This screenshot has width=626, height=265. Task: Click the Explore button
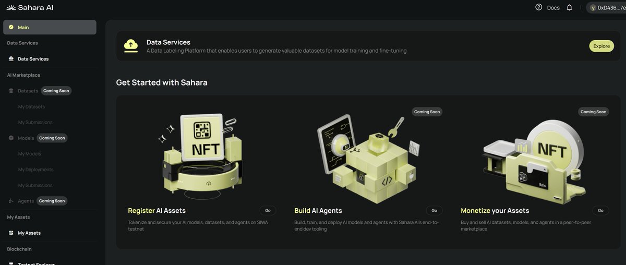601,46
